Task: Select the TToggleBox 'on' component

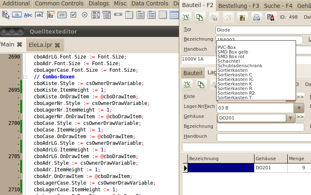Action: 62,15
